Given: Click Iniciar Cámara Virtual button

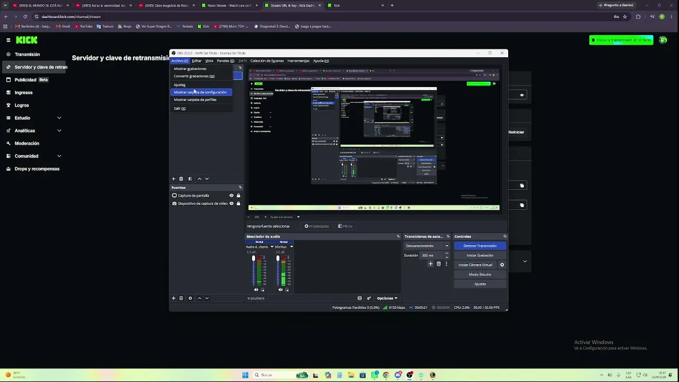Looking at the screenshot, I should point(475,265).
